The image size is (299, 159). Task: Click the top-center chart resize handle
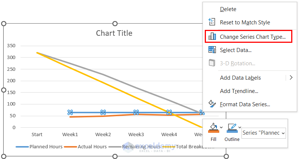[x=115, y=24]
